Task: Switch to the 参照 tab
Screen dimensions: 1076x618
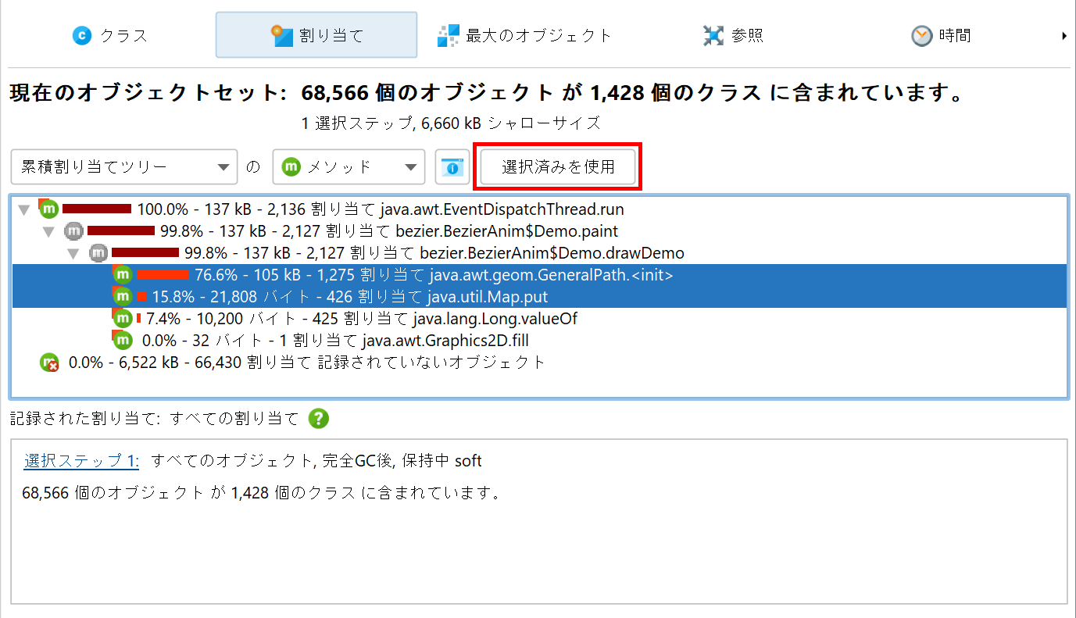Action: [x=732, y=35]
